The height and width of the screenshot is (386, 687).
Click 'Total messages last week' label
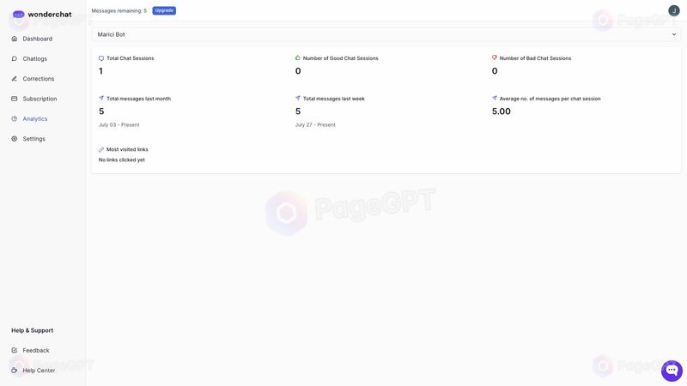pyautogui.click(x=334, y=99)
